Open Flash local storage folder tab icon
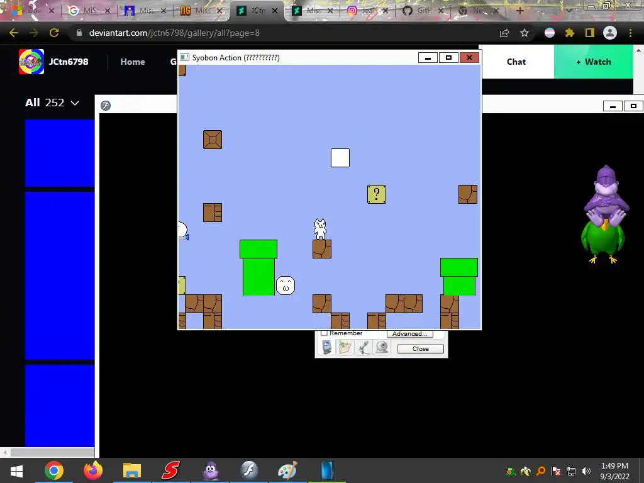 click(345, 347)
